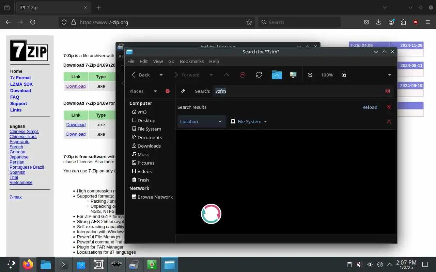Viewport: 436px width, 272px height.
Task: Open the Help menu
Action: click(x=214, y=61)
